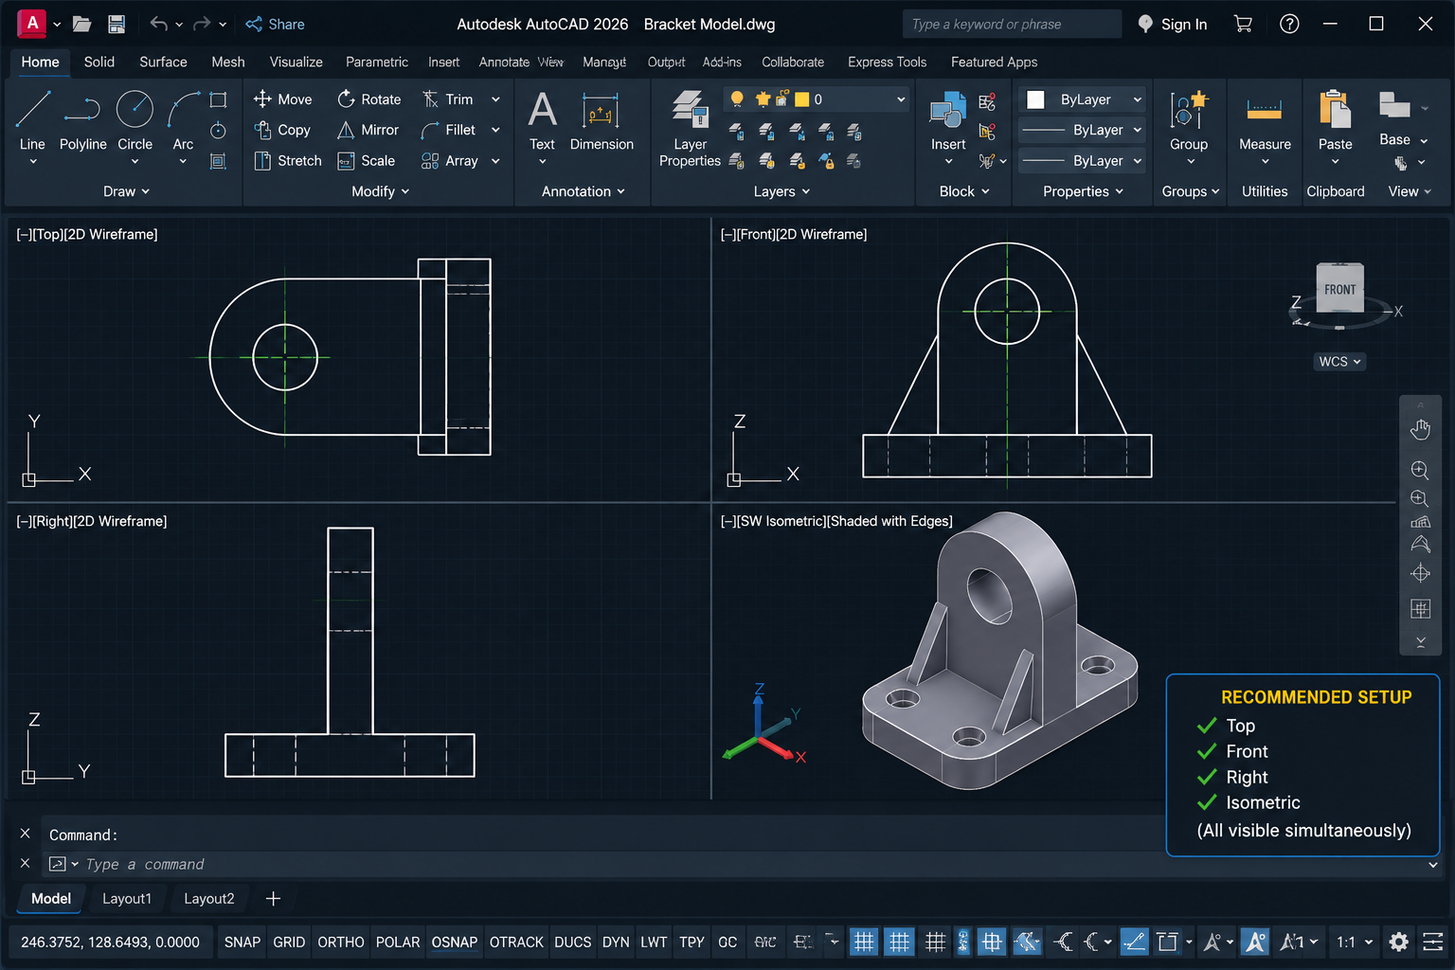Expand the Layers panel dropdown
The height and width of the screenshot is (970, 1455).
[782, 191]
